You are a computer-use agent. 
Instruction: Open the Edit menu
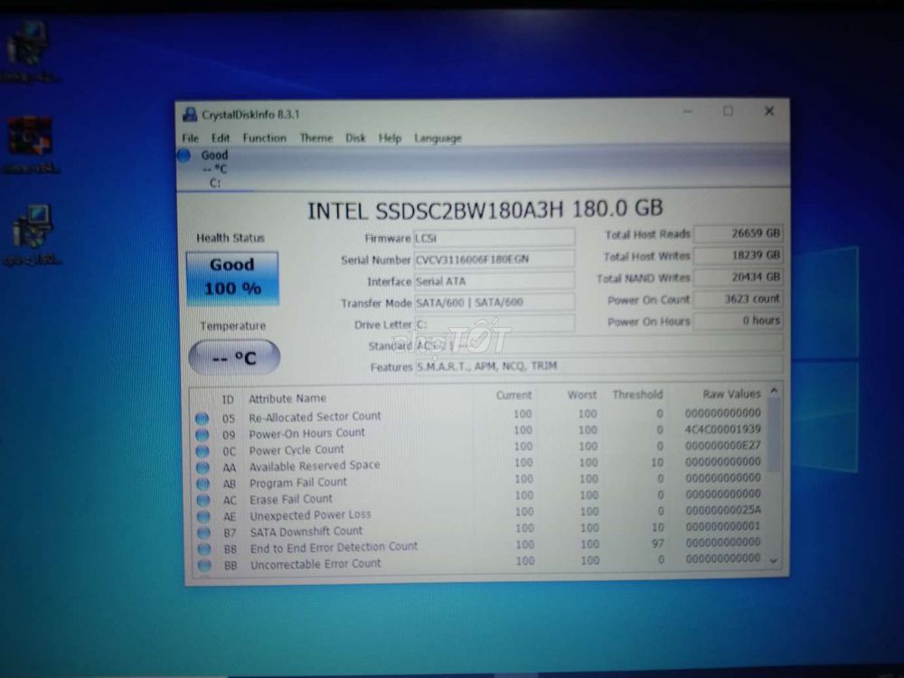click(221, 138)
